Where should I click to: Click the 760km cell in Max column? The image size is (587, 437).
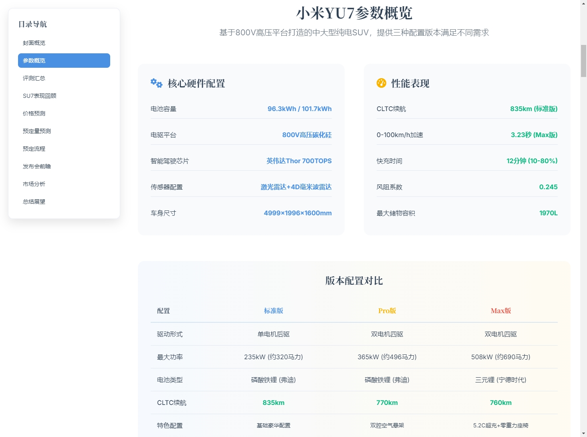click(x=501, y=403)
